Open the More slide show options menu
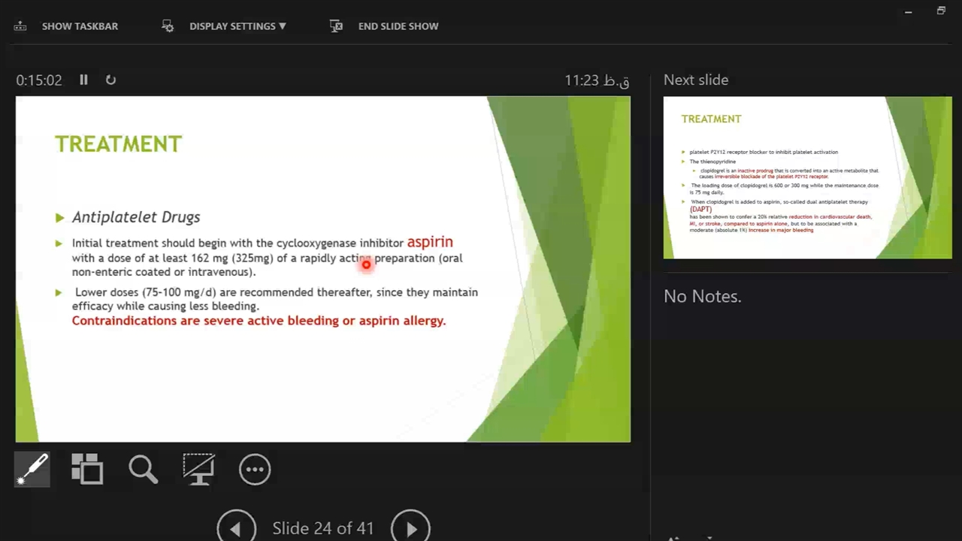This screenshot has height=541, width=962. pos(255,470)
